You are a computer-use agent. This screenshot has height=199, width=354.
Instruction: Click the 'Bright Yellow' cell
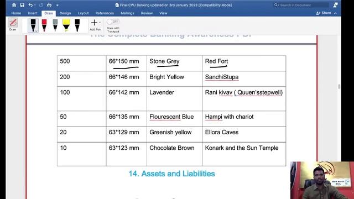click(174, 78)
